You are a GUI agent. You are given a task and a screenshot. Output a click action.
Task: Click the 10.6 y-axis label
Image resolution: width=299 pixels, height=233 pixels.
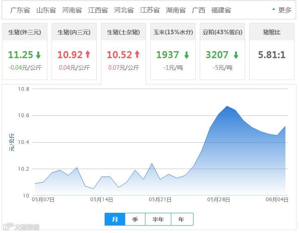[x=23, y=115]
